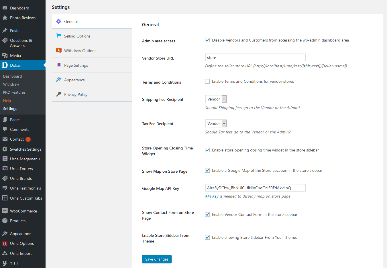
Task: Enable Terms and Conditions for vendor stores
Action: (207, 81)
